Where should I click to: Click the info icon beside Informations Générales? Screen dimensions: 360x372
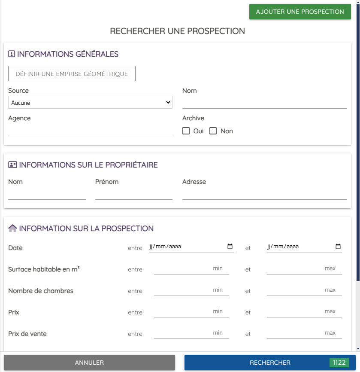click(x=12, y=54)
